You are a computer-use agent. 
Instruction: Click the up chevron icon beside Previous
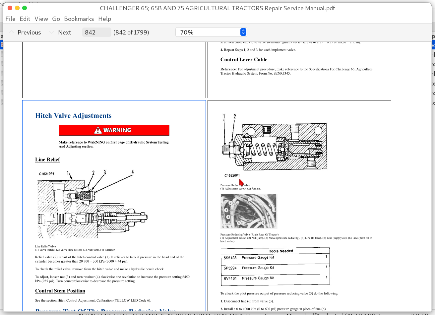11,32
